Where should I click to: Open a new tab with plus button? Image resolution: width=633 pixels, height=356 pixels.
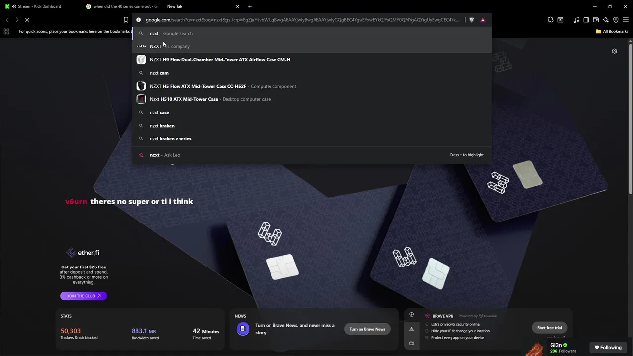coord(250,6)
